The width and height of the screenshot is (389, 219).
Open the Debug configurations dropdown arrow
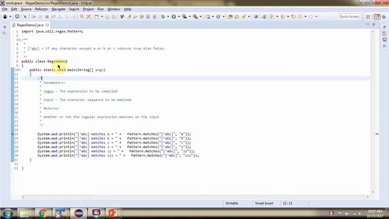[168, 16]
